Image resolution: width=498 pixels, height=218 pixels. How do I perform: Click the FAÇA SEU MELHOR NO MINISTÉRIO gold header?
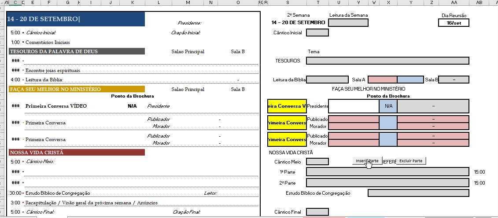tap(77, 89)
